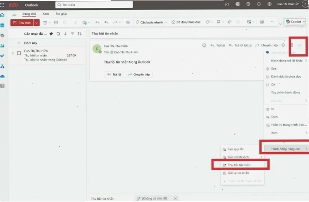Click the Copilot button
Viewport: 309px width, 202px height.
294,22
